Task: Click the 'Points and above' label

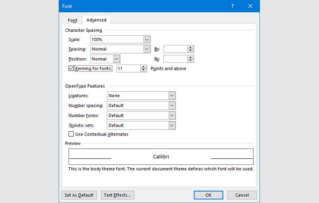Action: pos(168,69)
